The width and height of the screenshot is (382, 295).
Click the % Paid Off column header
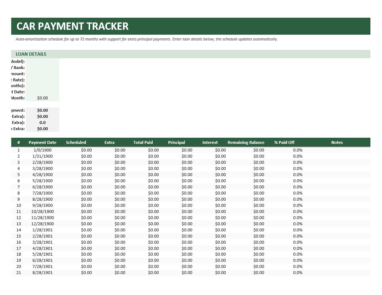[x=284, y=142]
